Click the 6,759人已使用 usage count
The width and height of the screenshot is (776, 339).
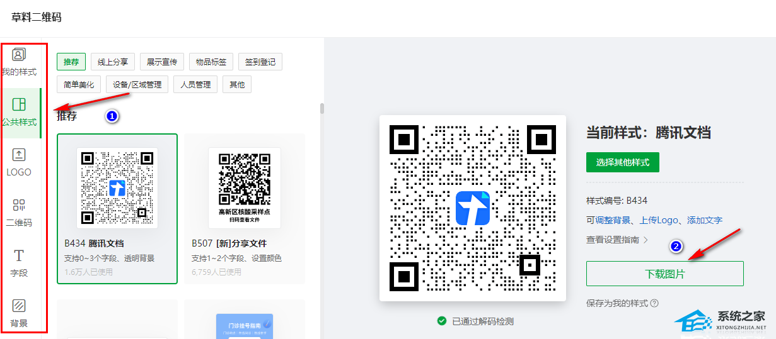216,272
